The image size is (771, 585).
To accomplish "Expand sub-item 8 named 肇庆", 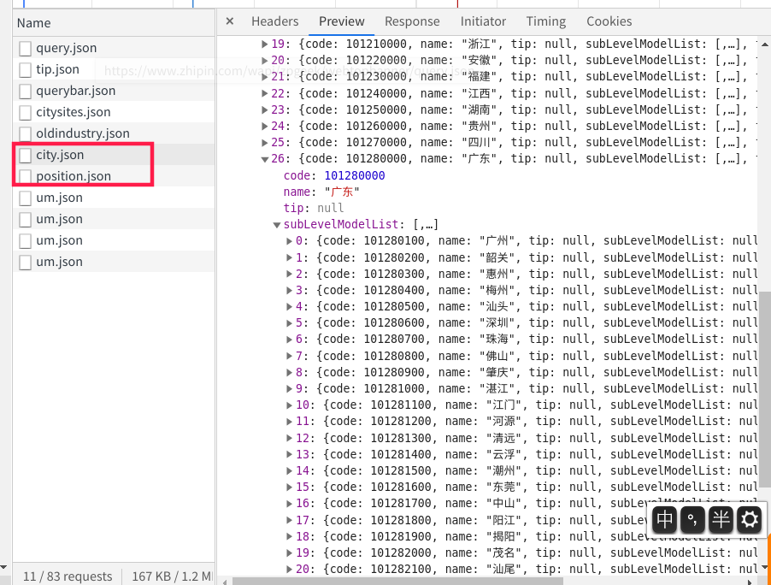I will (289, 372).
